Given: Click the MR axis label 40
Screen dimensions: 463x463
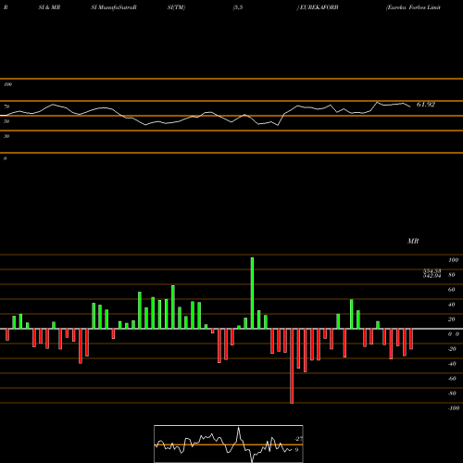Looking at the screenshot, I should click(451, 305).
